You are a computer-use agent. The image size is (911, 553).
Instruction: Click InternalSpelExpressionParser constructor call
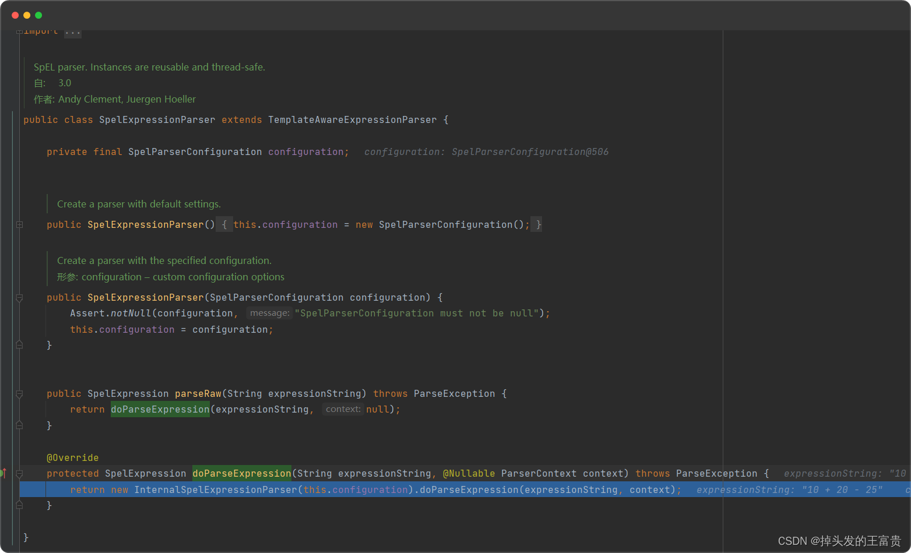[216, 489]
